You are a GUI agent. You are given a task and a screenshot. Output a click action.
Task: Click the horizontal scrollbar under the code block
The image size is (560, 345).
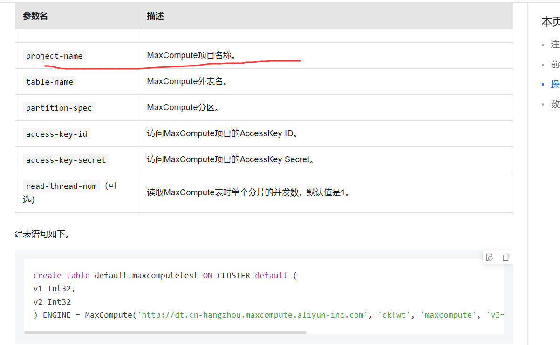pyautogui.click(x=165, y=332)
